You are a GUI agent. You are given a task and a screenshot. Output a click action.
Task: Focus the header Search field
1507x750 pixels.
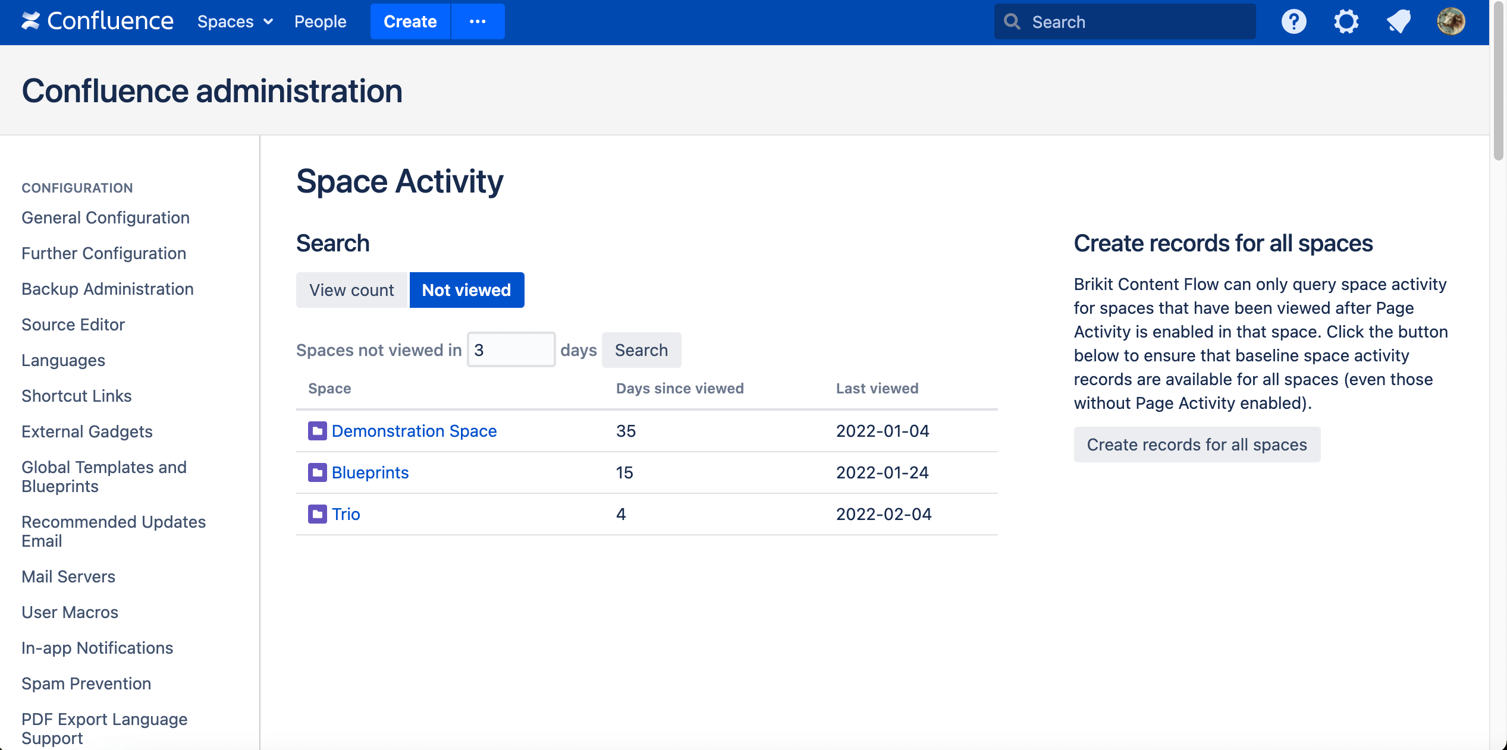click(1125, 22)
